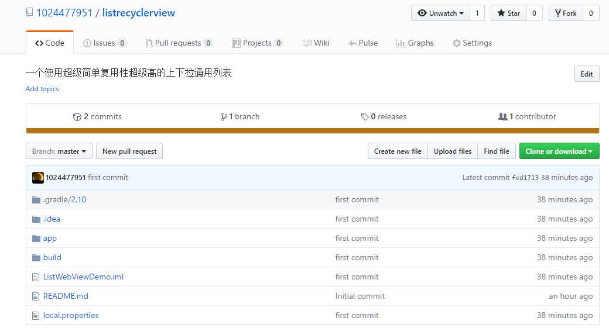This screenshot has width=609, height=328.
Task: Open the owner link 1024477951 in header
Action: click(x=64, y=13)
